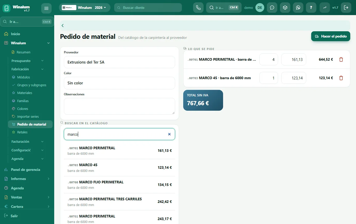
Task: Expand the Informes sidebar section
Action: pos(48,179)
